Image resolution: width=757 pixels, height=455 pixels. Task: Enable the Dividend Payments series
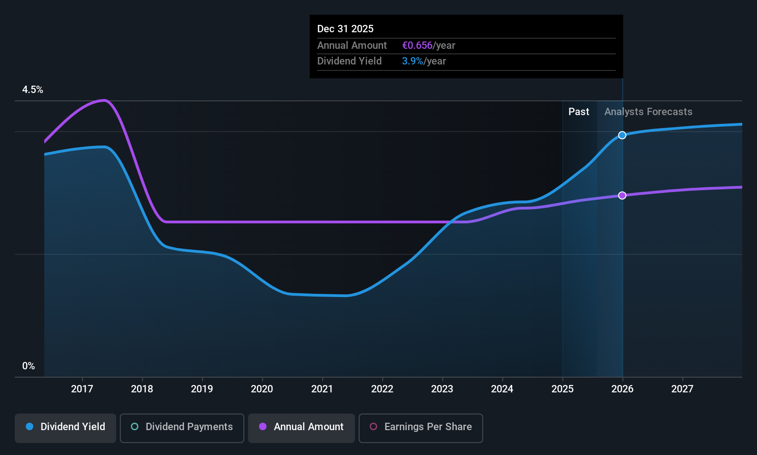(x=182, y=428)
